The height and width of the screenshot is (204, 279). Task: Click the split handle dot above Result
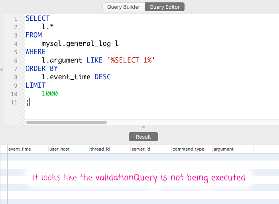[x=143, y=127]
